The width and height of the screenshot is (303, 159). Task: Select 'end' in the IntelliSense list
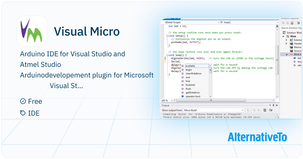(x=188, y=77)
